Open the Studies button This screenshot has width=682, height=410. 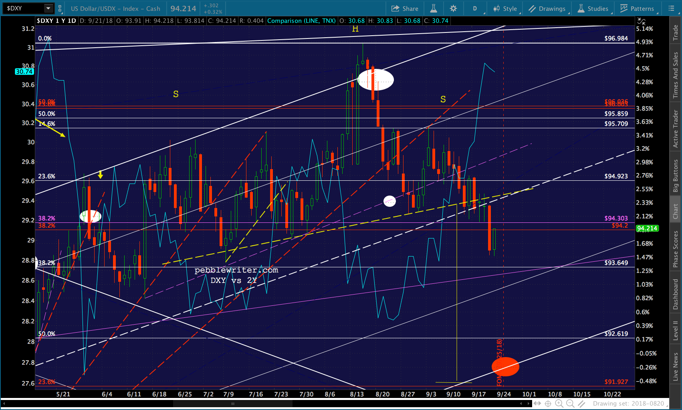(593, 8)
